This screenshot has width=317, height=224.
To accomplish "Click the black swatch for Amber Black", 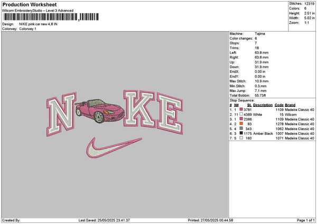I will [x=241, y=133].
